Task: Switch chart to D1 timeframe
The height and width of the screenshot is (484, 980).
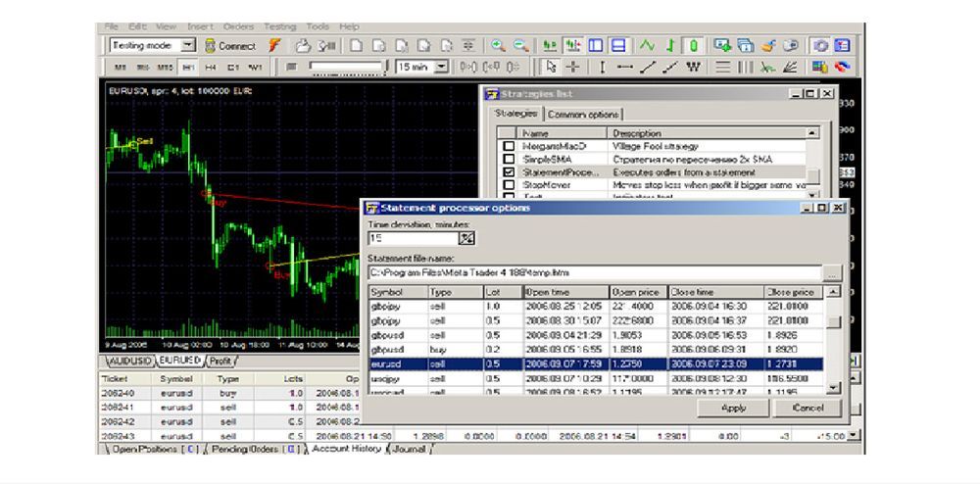Action: 233,67
